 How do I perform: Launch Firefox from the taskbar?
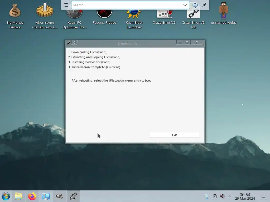point(32,196)
